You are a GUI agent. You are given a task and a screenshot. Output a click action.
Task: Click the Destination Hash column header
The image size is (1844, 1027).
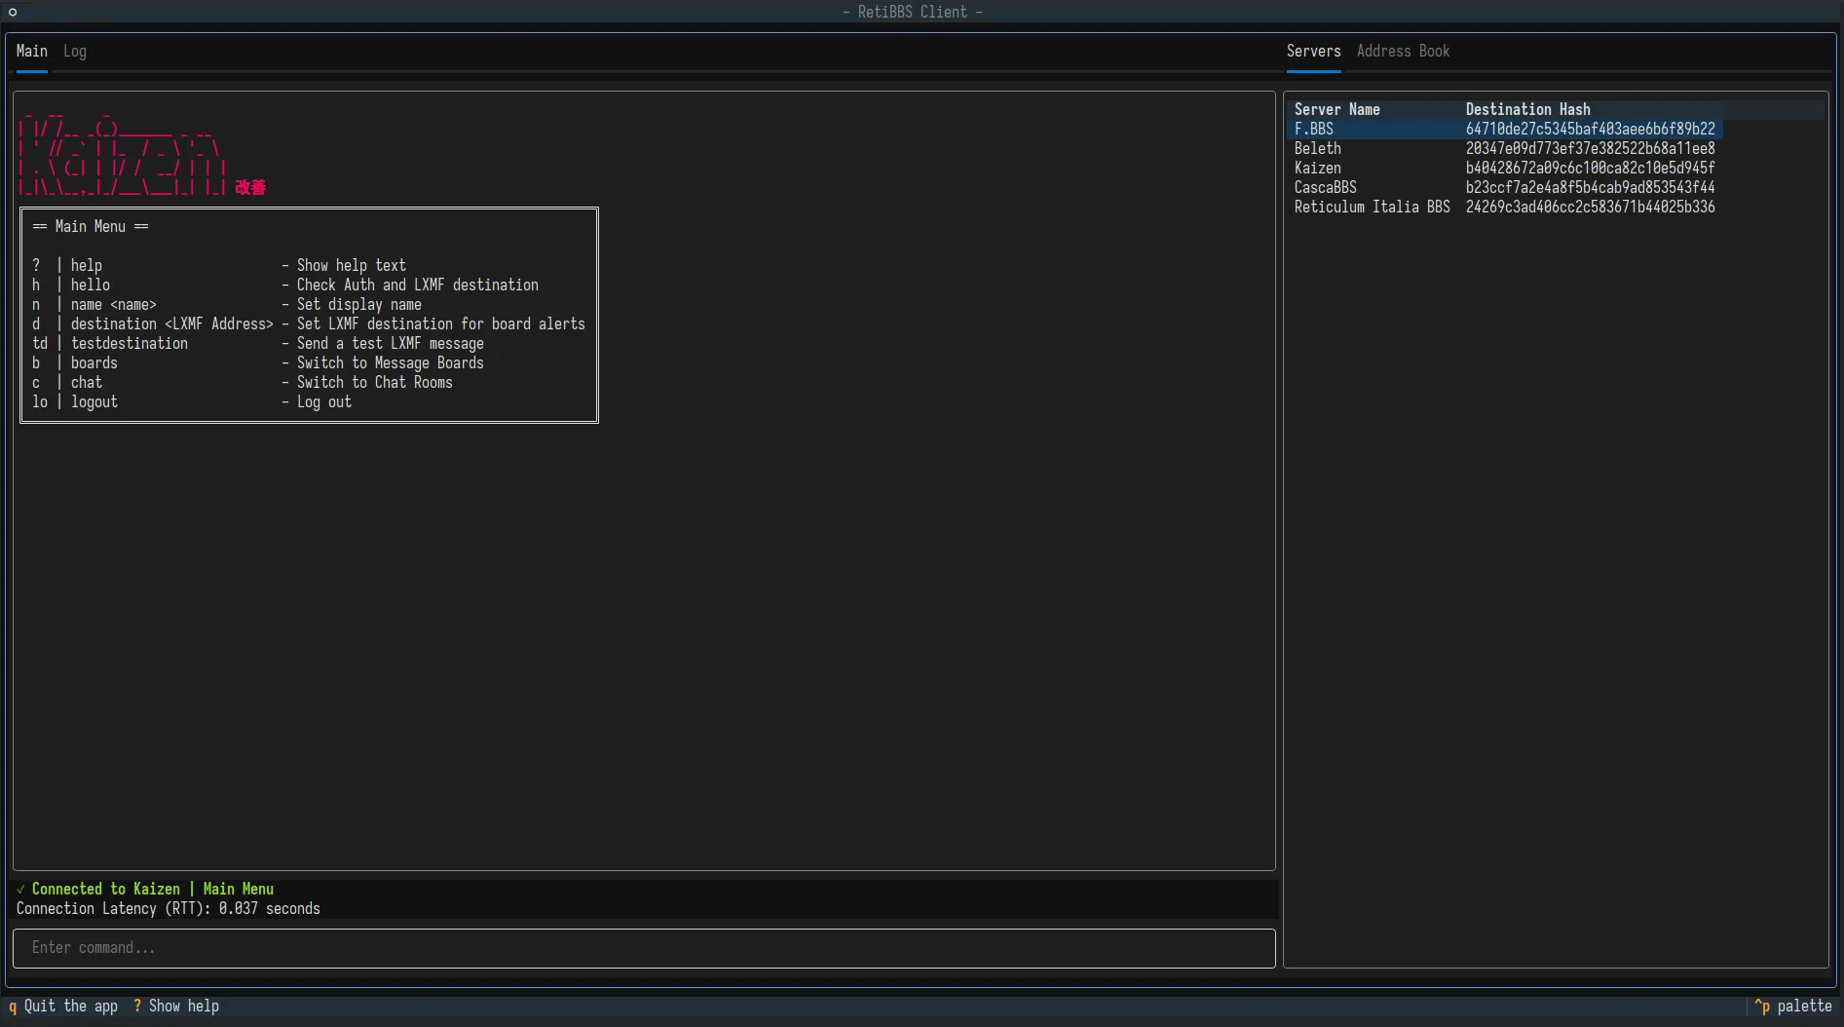click(x=1527, y=109)
